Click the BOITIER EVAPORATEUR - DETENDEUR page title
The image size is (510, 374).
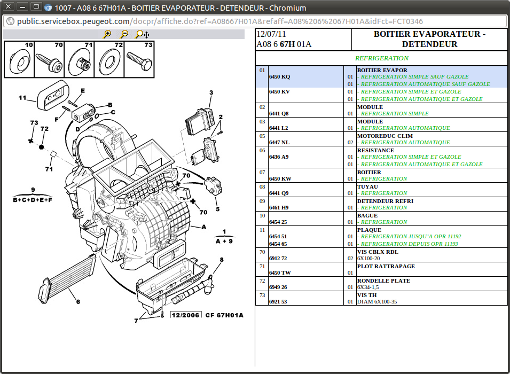429,39
